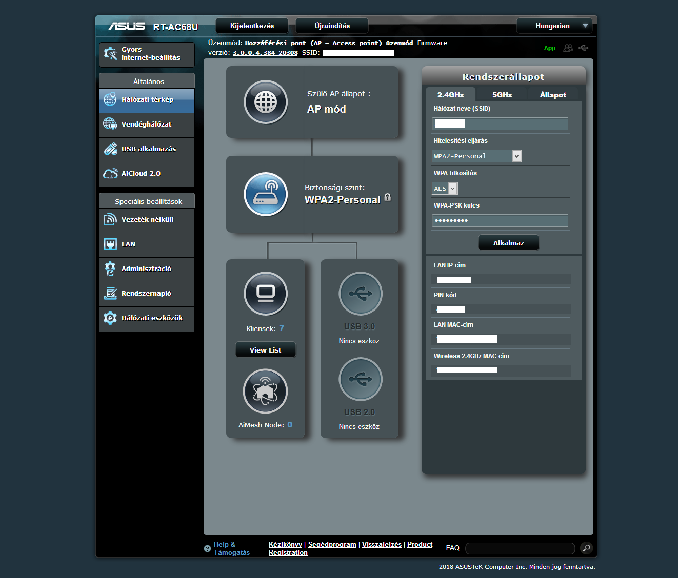Screen dimensions: 678x578
Task: Click the Rendszernapló log icon
Action: (110, 293)
